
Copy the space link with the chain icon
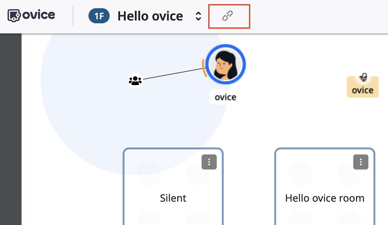coord(227,15)
